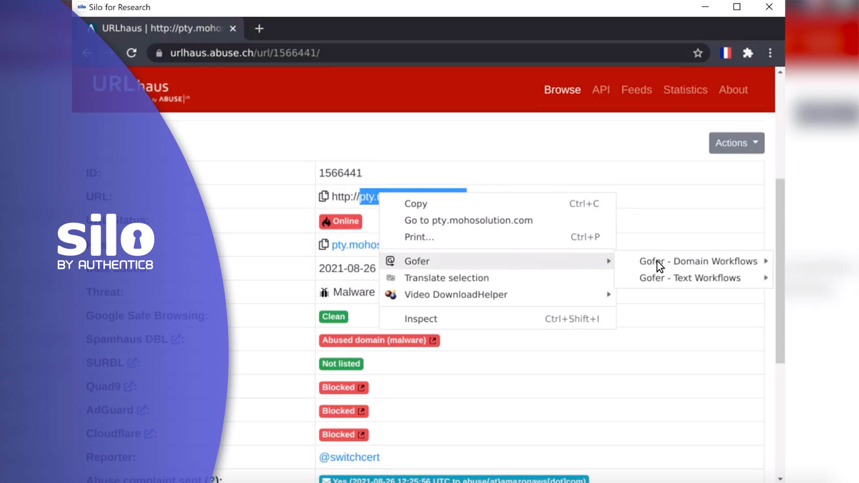Click the scrollbar down arrow

tap(780, 479)
